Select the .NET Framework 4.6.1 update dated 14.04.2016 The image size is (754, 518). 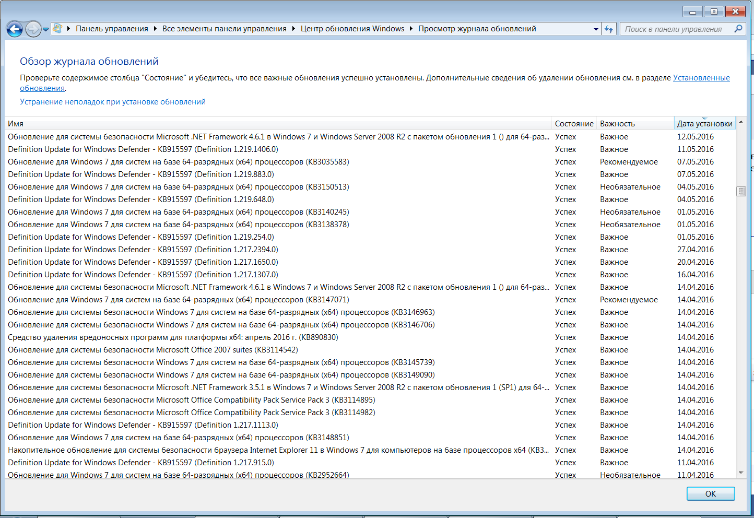point(370,287)
